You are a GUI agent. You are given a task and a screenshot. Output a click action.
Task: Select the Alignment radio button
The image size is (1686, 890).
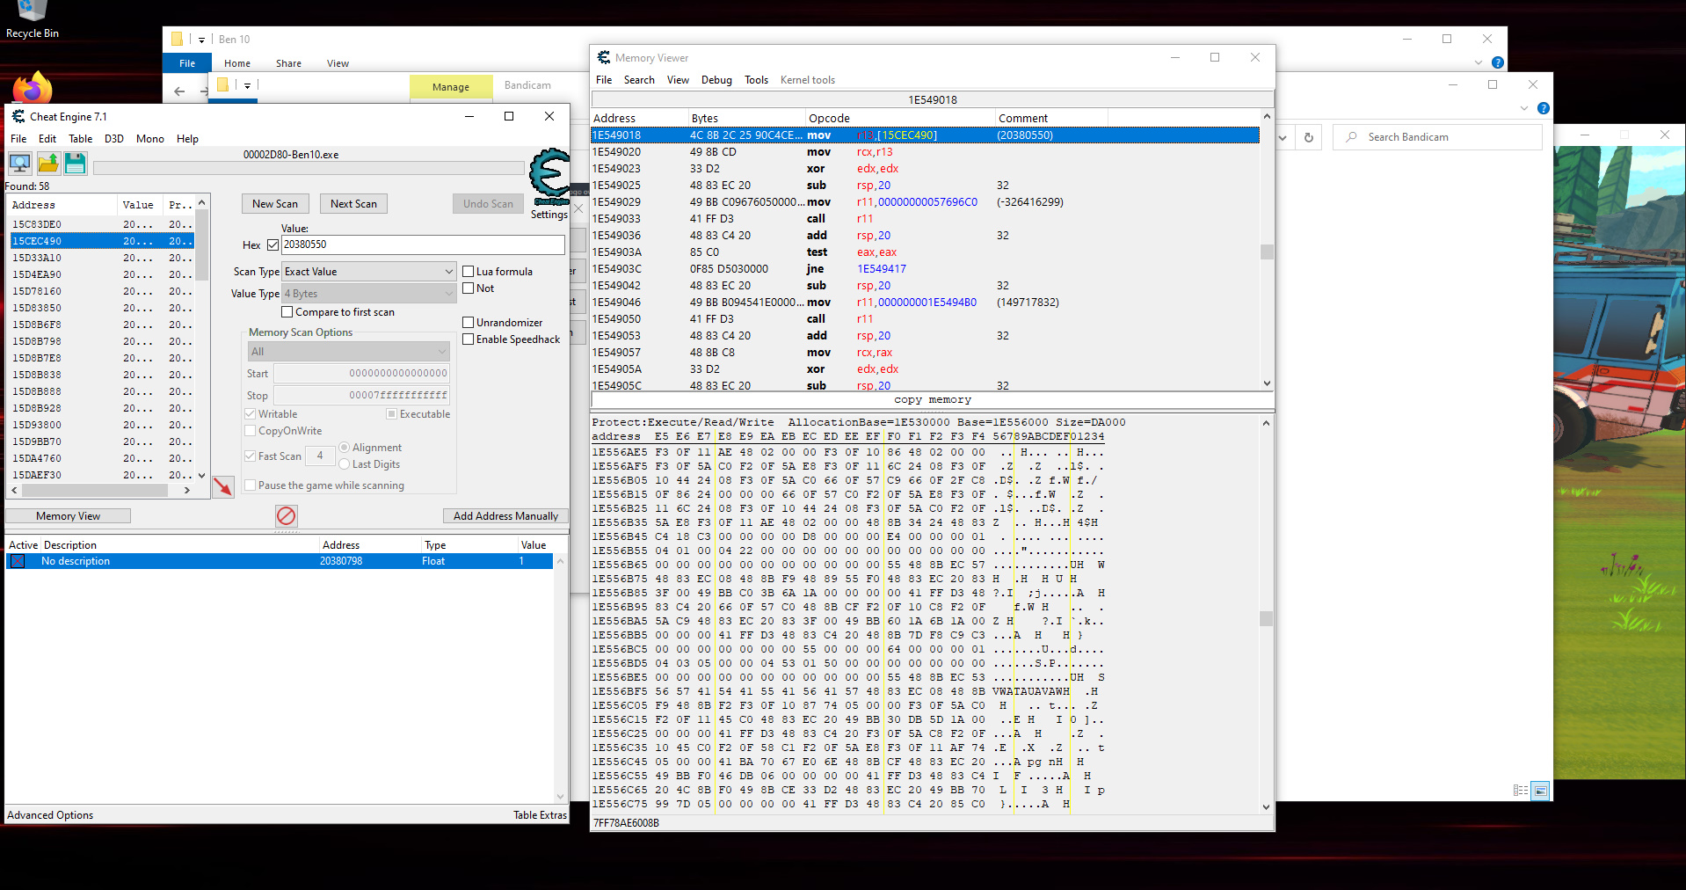pos(345,448)
